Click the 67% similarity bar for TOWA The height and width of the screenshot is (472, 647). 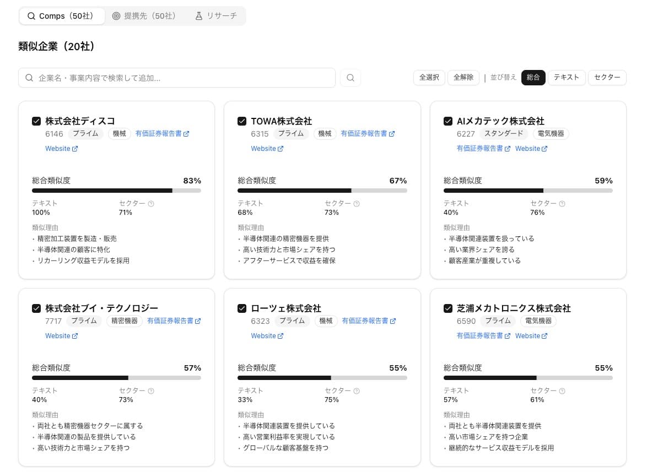click(x=322, y=191)
